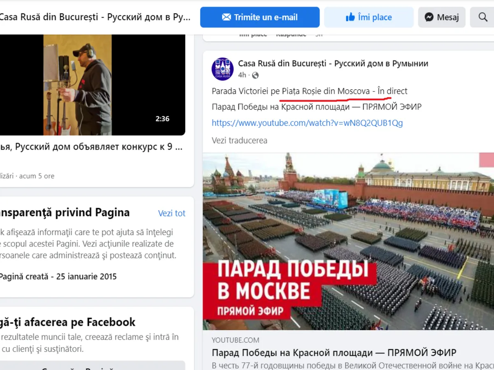The width and height of the screenshot is (494, 370).
Task: Click Vezi traducerea under the post
Action: click(x=240, y=140)
